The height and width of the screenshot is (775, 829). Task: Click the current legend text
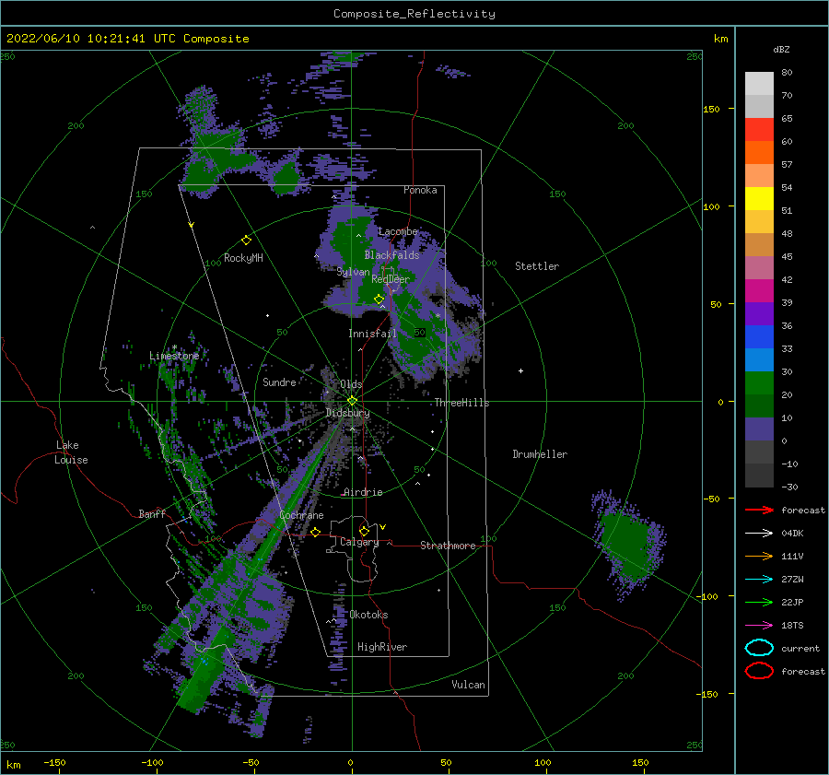800,649
